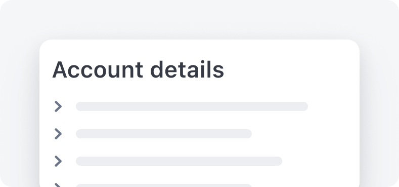The height and width of the screenshot is (187, 399).
Task: Click the white card's rounded top edge area
Action: 199,45
